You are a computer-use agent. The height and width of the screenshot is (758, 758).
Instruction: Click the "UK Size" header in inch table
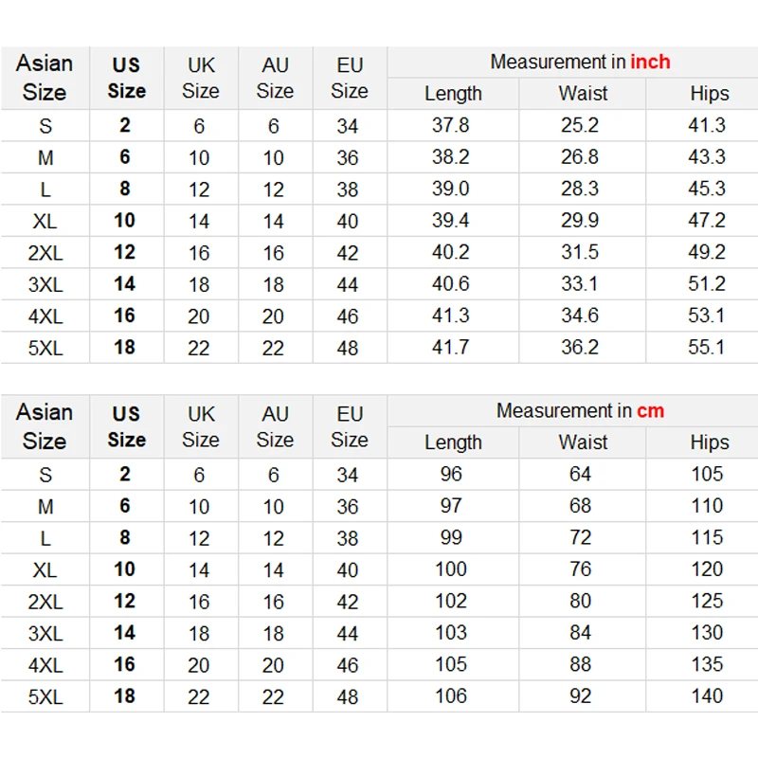(x=201, y=78)
